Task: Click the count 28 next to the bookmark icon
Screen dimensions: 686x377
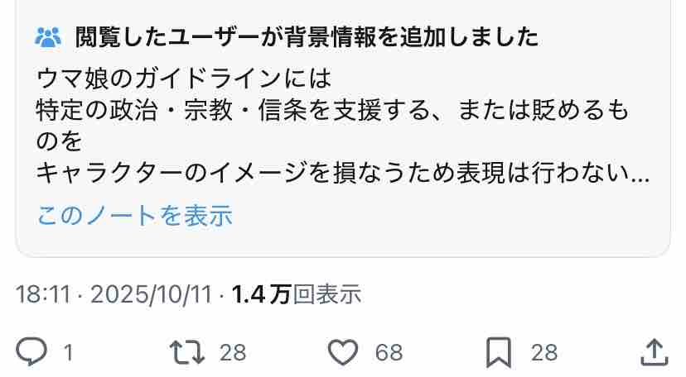Action: (x=544, y=352)
